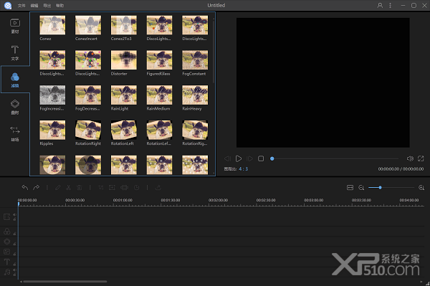Image resolution: width=430 pixels, height=286 pixels.
Task: Click the app logo icon
Action: pyautogui.click(x=8, y=6)
